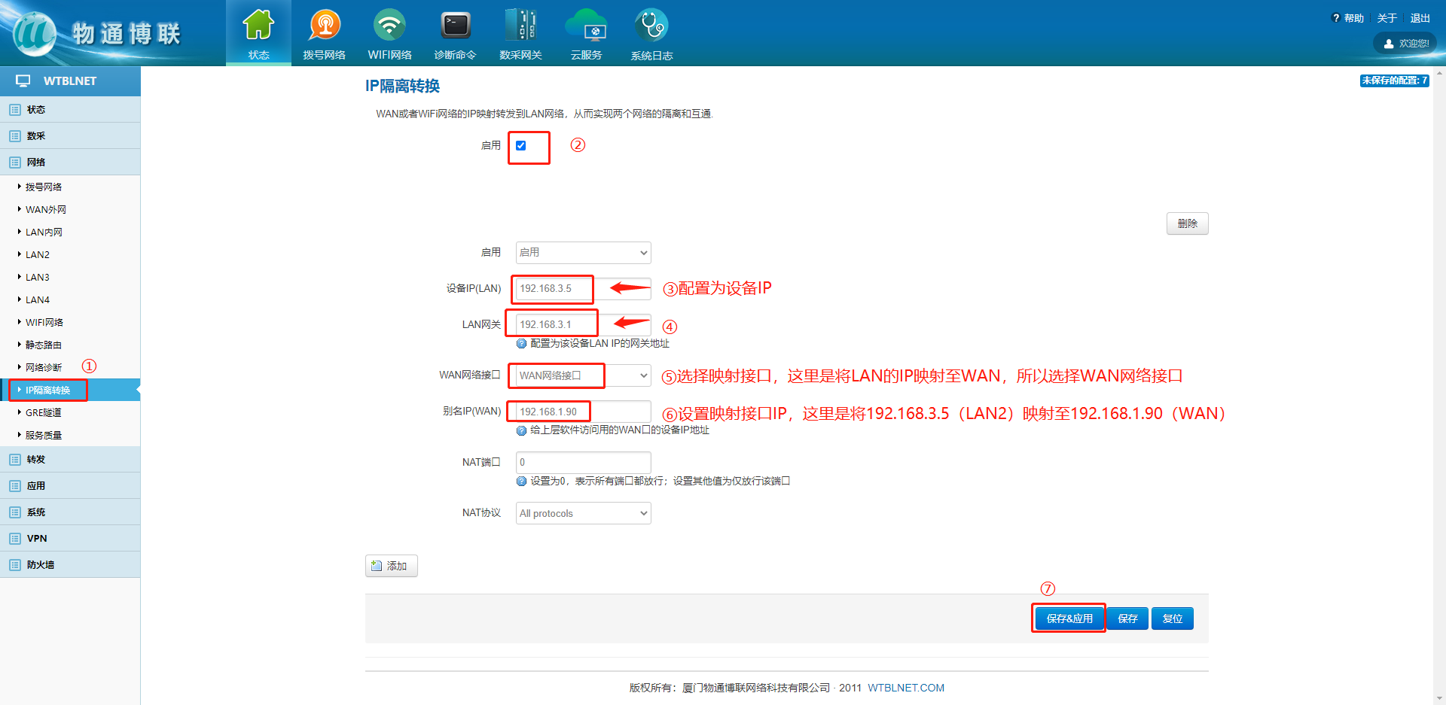Select IP隔离转换 in the sidebar
This screenshot has height=705, width=1446.
click(x=47, y=390)
